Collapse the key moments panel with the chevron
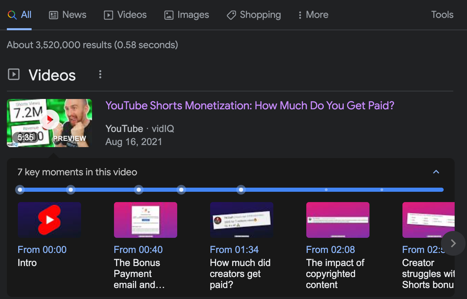 [436, 172]
